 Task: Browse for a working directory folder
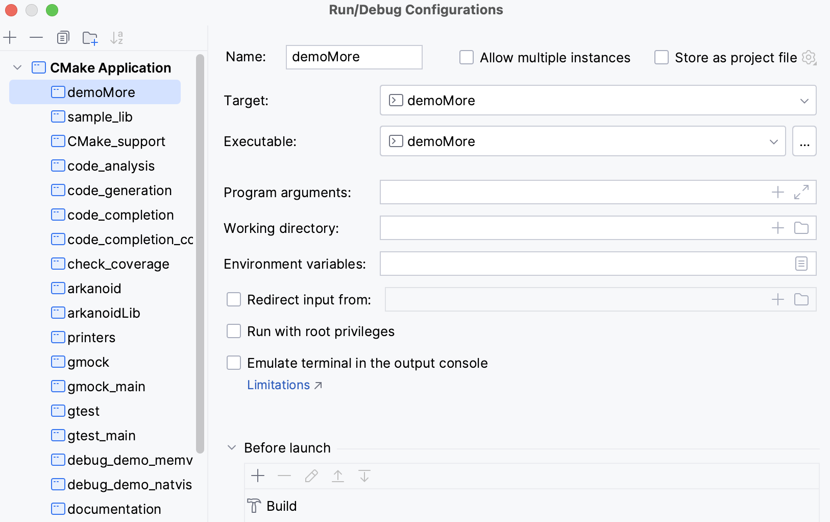pyautogui.click(x=801, y=228)
